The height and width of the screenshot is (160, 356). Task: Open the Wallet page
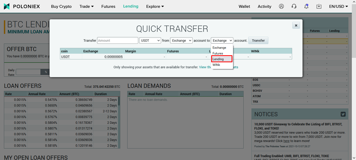click(244, 7)
